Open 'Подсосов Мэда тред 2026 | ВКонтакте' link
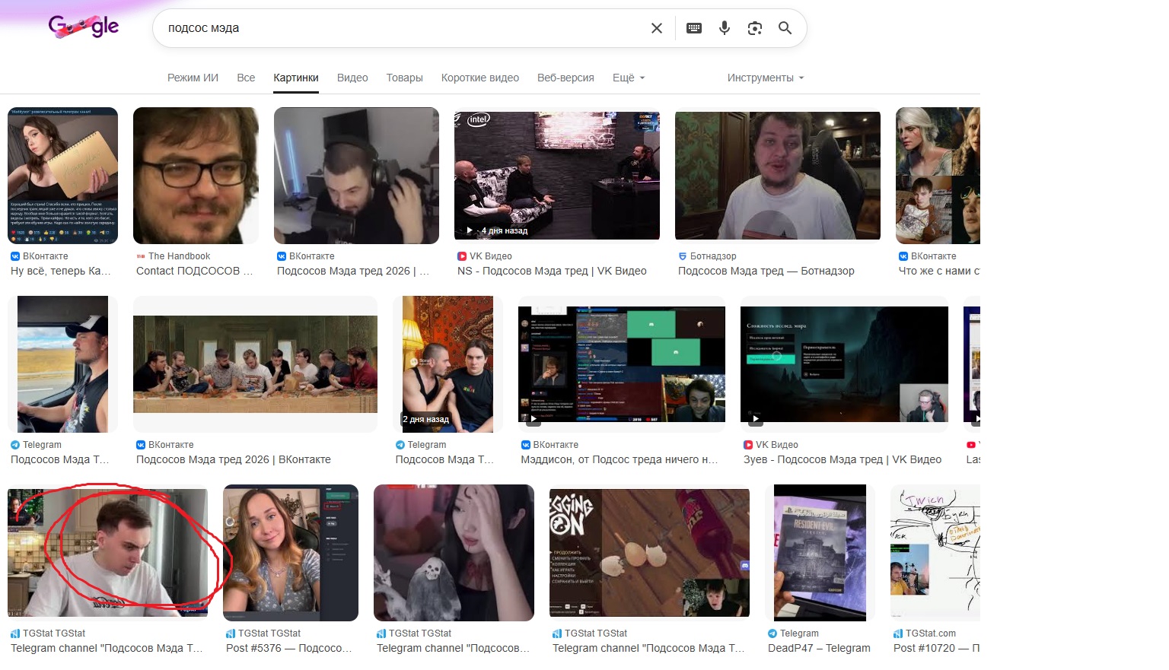The width and height of the screenshot is (1169, 670). click(234, 459)
